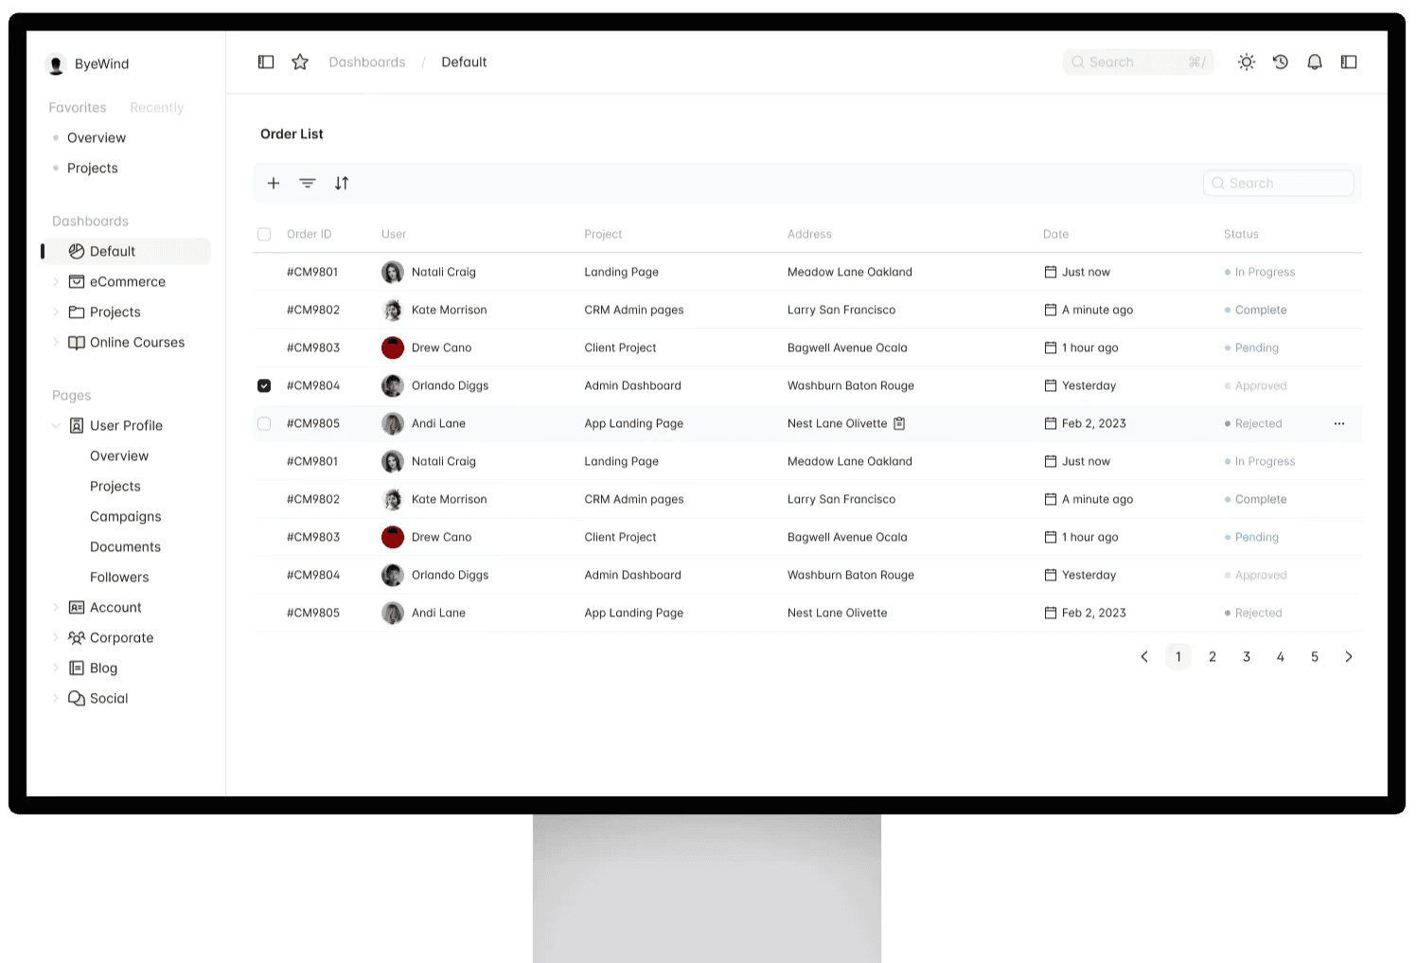
Task: Open notifications via the bell icon
Action: [1315, 62]
